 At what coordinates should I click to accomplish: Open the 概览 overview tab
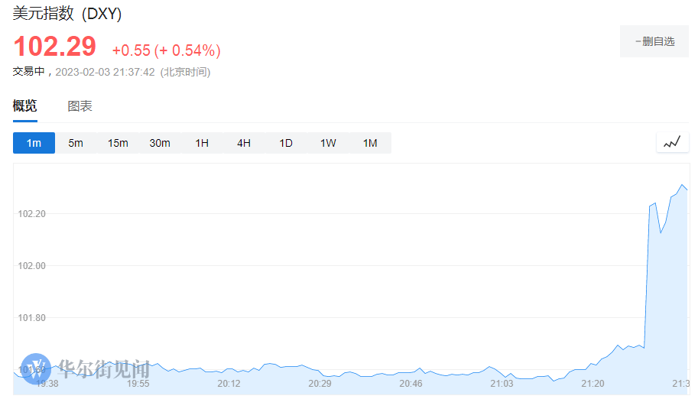[25, 106]
